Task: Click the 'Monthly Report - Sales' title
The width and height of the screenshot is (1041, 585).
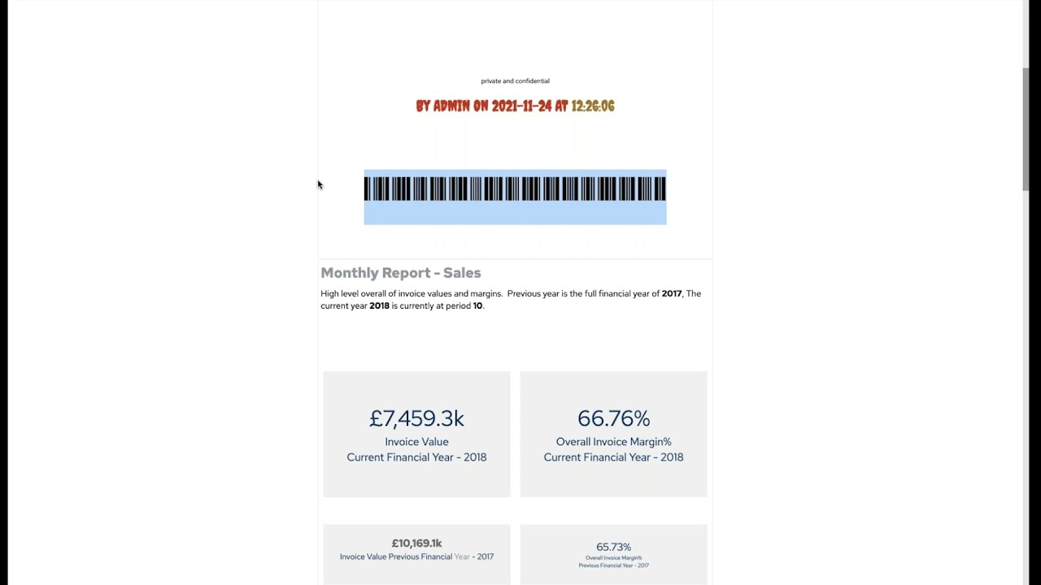Action: [x=401, y=273]
